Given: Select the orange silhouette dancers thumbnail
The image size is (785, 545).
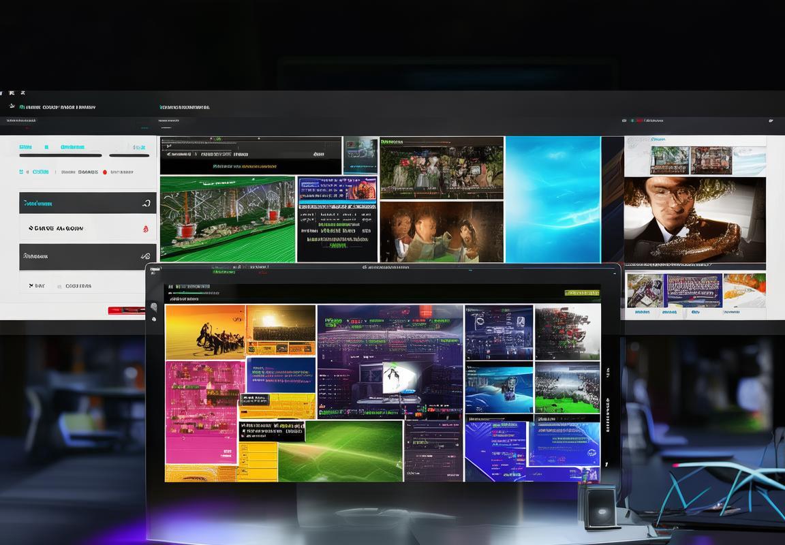Looking at the screenshot, I should 205,332.
